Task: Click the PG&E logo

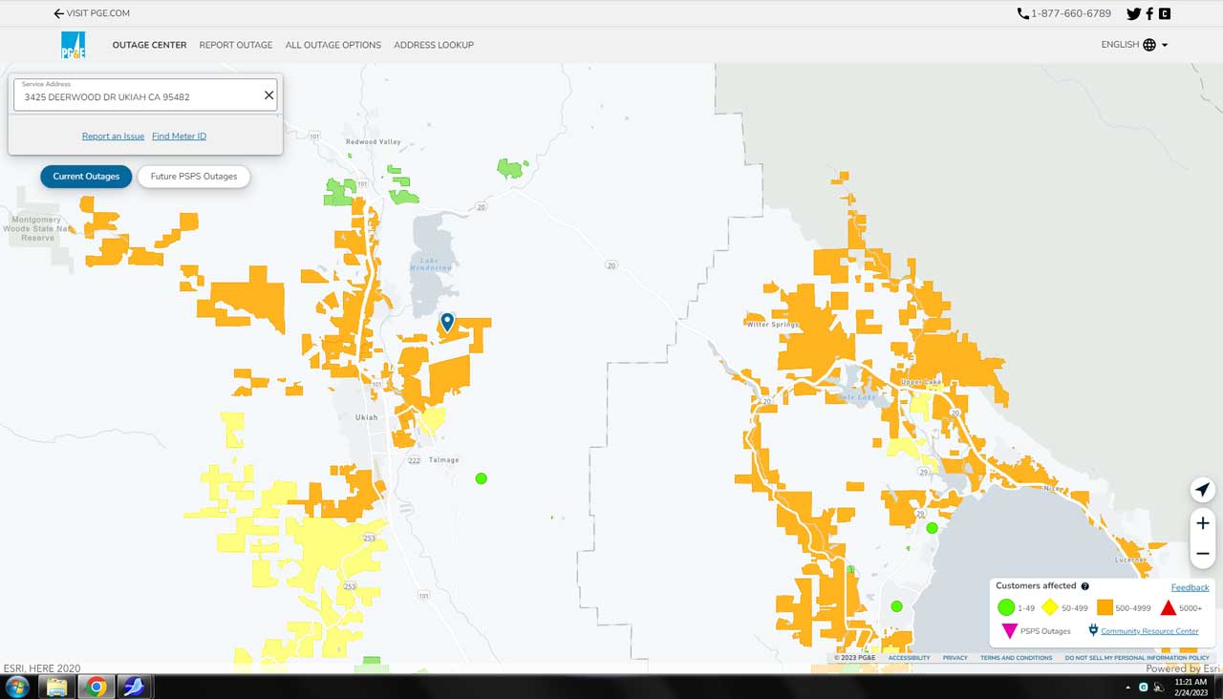Action: click(73, 45)
